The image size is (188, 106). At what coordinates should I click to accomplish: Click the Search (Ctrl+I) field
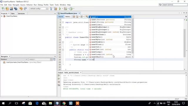pos(174,5)
